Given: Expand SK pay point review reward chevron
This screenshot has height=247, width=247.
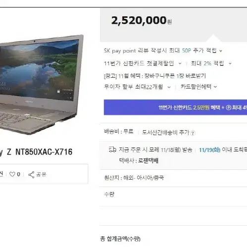Looking at the screenshot, I should pos(221,51).
